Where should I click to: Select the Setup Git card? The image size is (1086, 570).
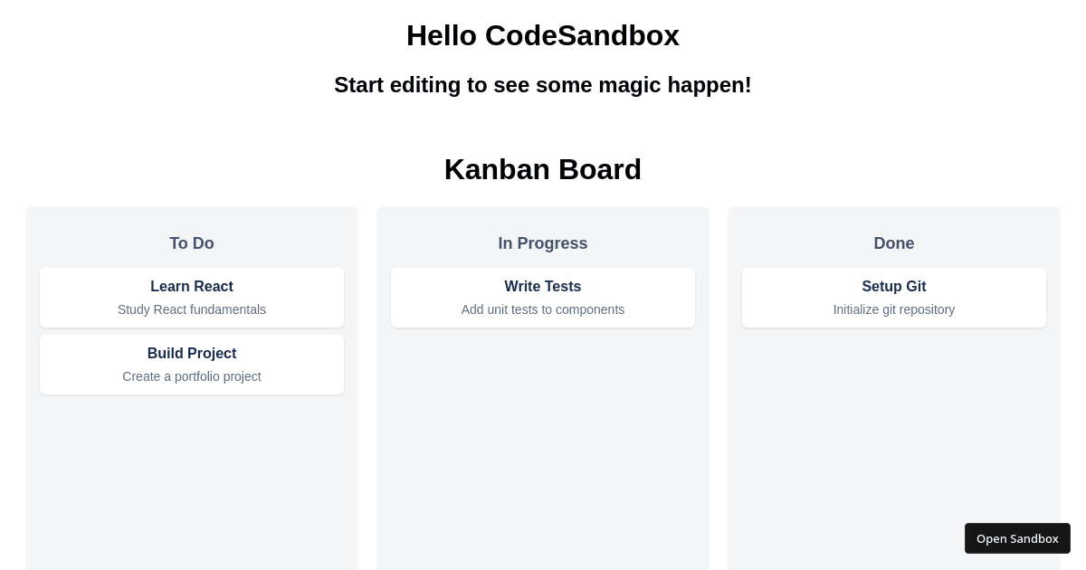[894, 298]
